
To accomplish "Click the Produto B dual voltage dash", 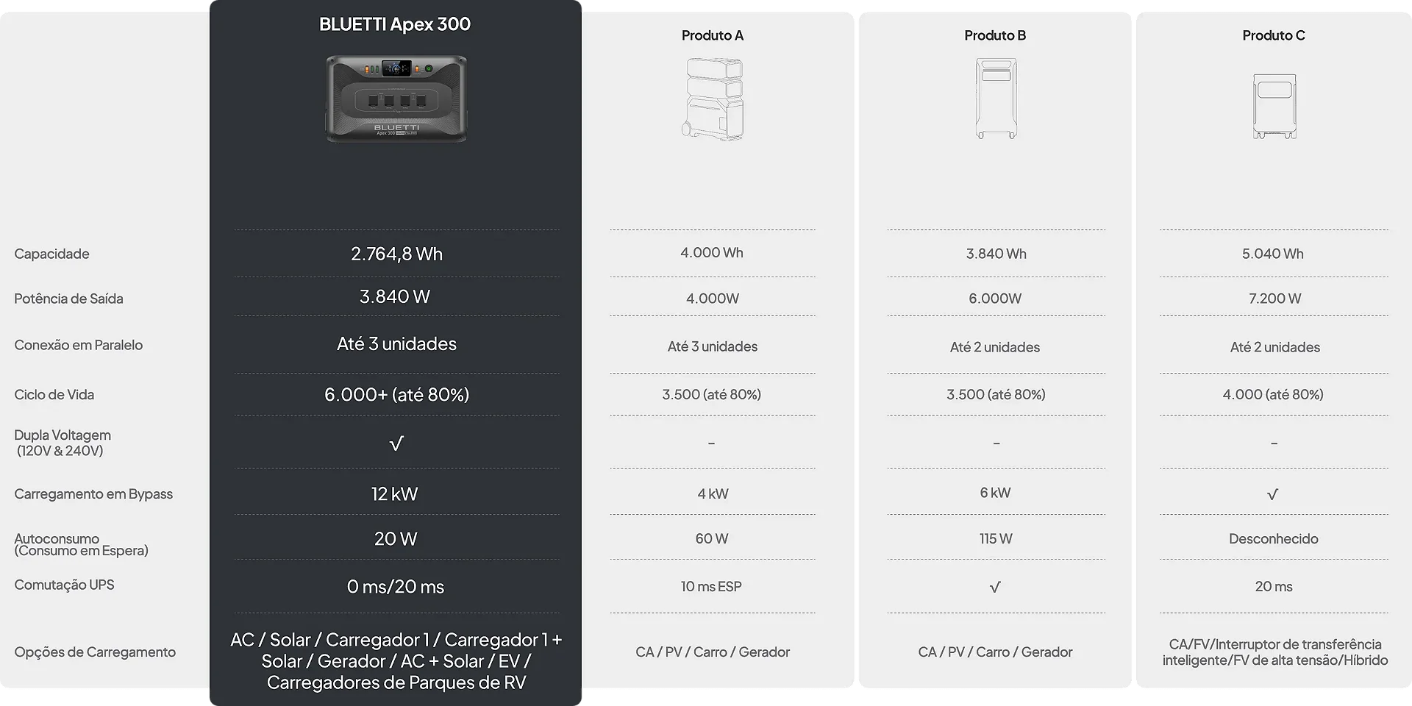I will [x=996, y=443].
